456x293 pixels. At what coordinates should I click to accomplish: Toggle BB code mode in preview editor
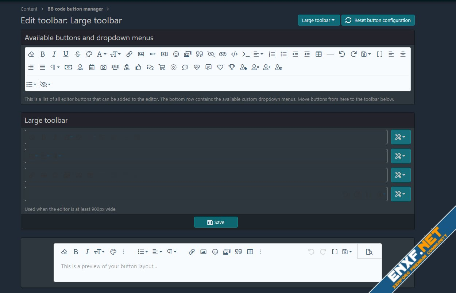(335, 252)
